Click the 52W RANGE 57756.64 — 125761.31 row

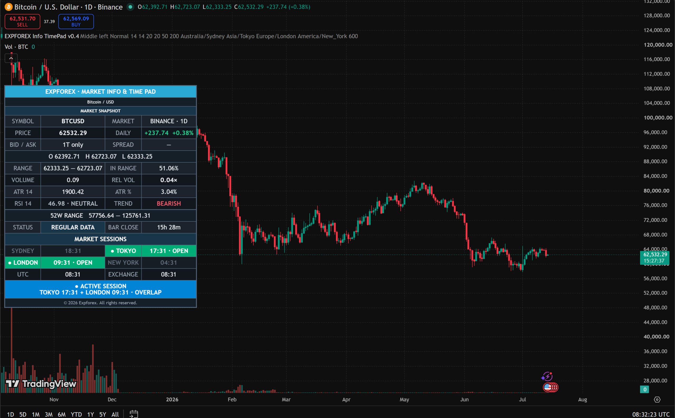point(100,215)
